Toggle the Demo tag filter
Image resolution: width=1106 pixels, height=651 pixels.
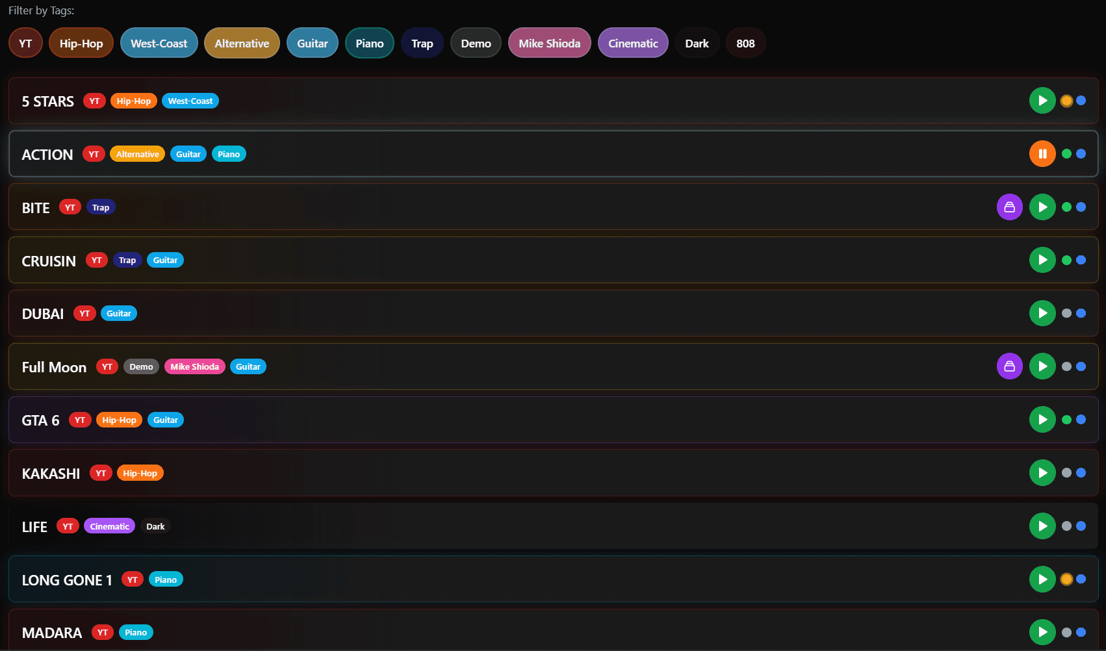(x=476, y=44)
